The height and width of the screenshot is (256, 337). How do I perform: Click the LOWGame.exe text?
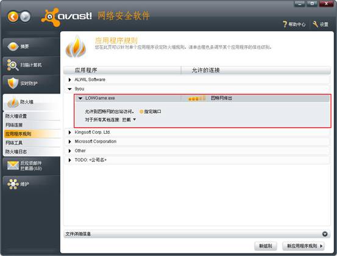tap(100, 98)
